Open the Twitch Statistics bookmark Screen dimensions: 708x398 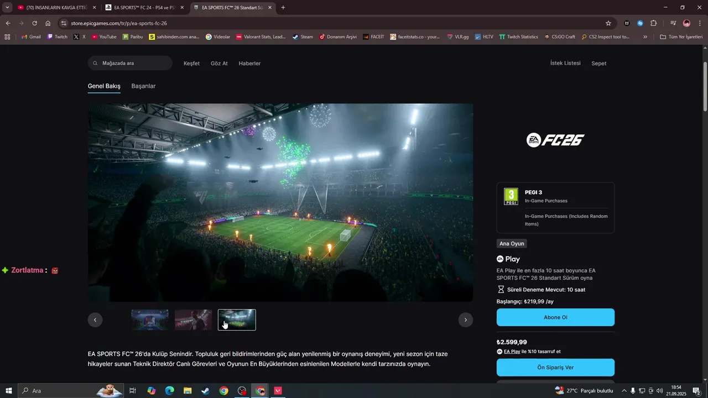coord(518,37)
